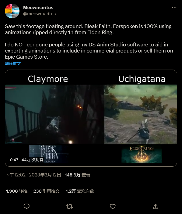Click the Meowmaritus display name
The width and height of the screenshot is (182, 214).
click(x=38, y=8)
